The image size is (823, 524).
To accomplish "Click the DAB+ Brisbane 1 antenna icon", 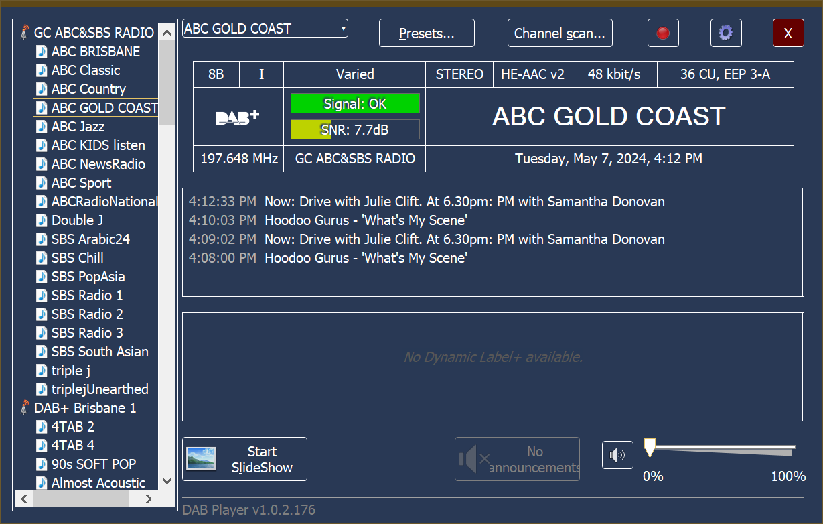I will pyautogui.click(x=24, y=407).
